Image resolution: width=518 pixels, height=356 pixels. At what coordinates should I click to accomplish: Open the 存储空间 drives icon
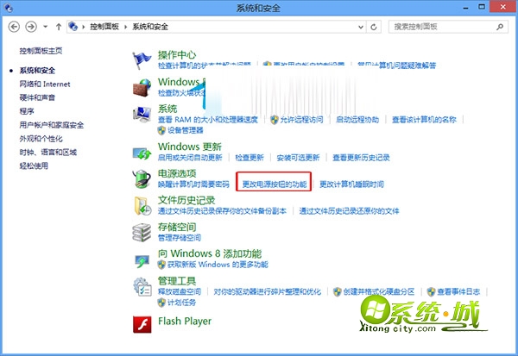(x=142, y=233)
